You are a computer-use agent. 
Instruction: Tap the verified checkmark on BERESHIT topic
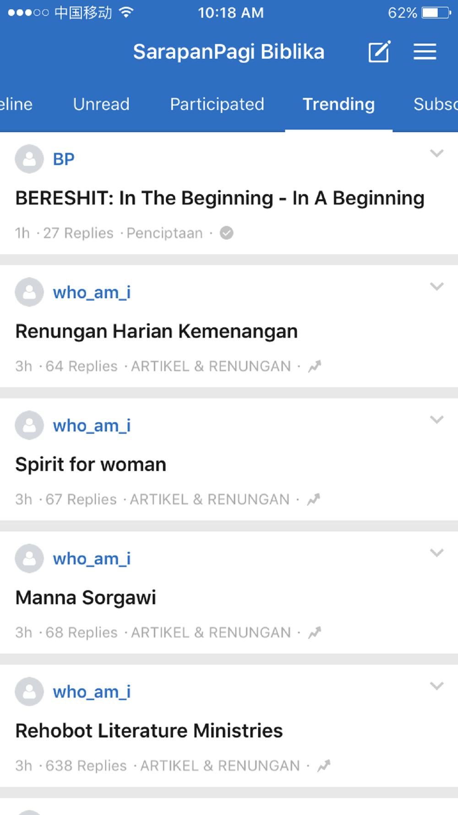tap(226, 233)
